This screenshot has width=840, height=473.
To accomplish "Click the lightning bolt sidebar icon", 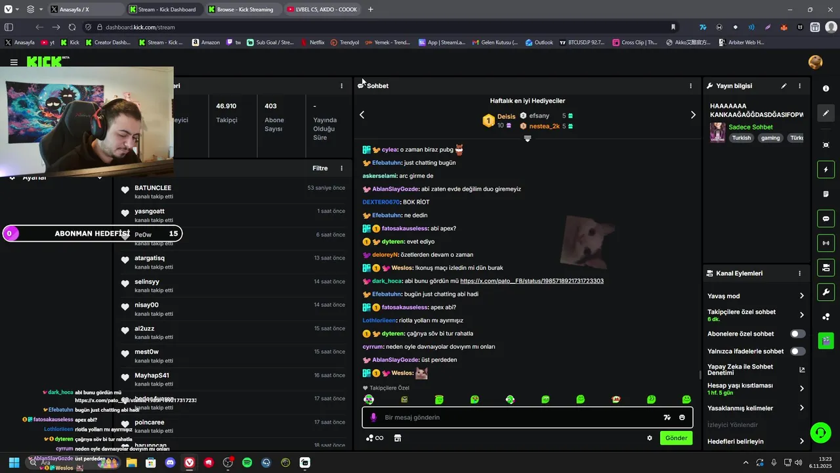I will point(826,170).
